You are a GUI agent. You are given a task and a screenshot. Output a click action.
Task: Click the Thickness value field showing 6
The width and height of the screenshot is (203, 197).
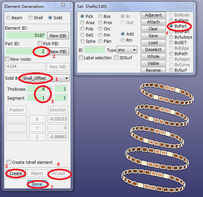pos(36,89)
